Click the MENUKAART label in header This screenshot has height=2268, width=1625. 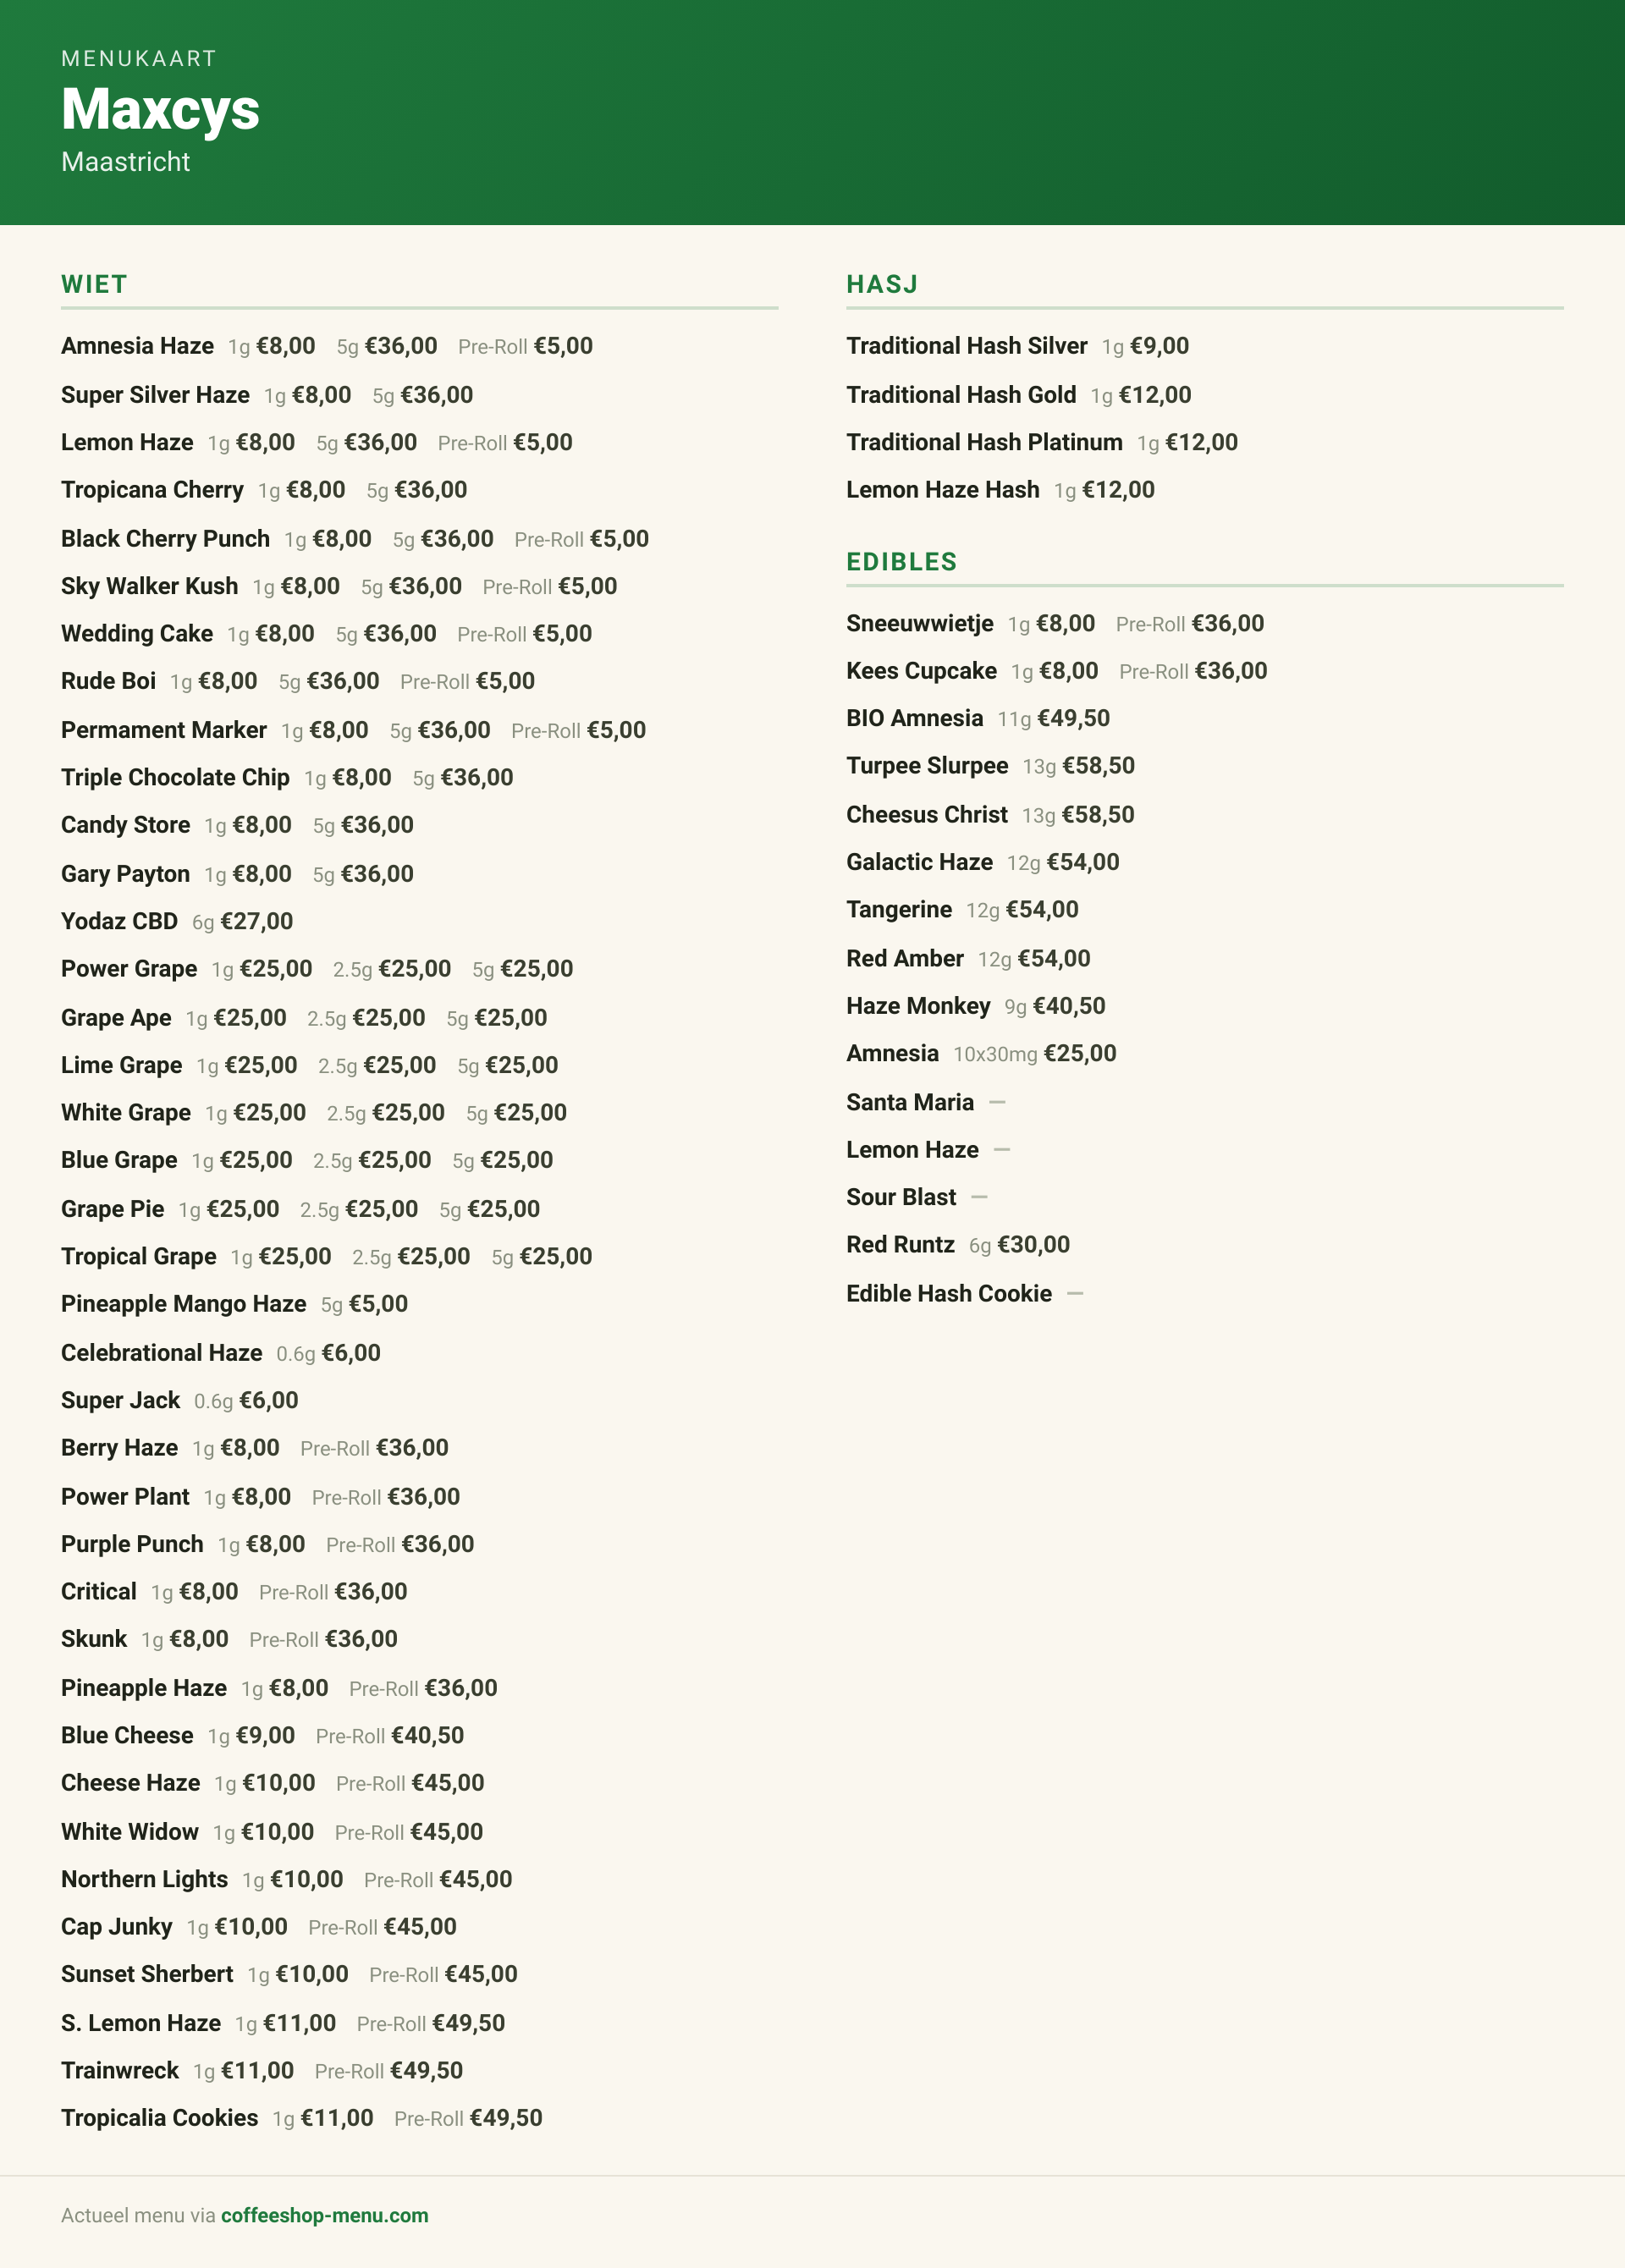tap(139, 59)
